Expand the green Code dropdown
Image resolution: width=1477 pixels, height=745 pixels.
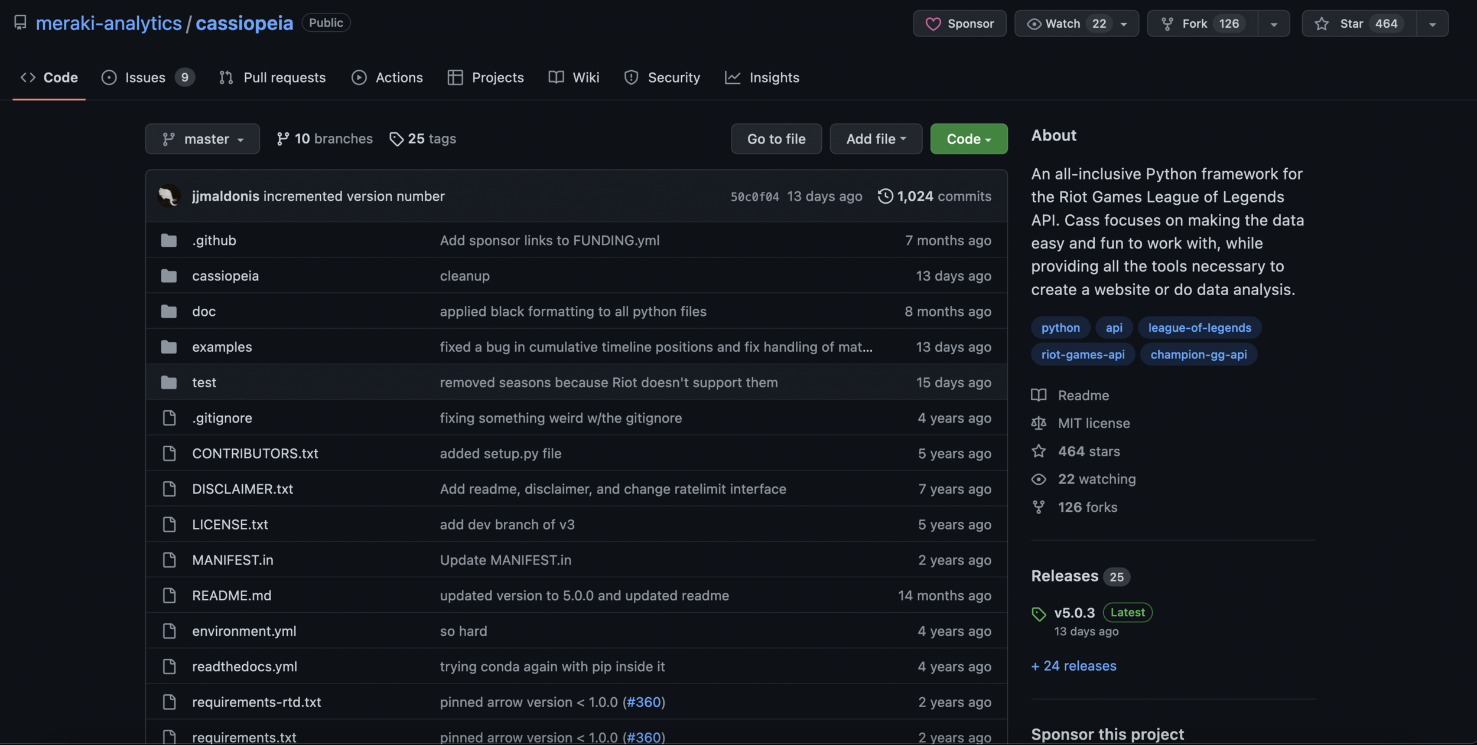pyautogui.click(x=968, y=139)
